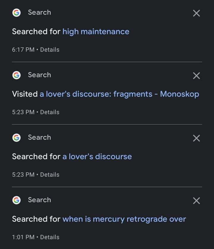This screenshot has width=214, height=249.
Task: View Details for 5:23 PM search entry
Action: click(50, 175)
